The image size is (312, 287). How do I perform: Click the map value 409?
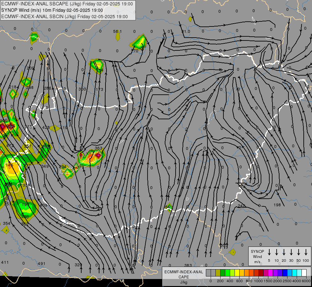coord(44,205)
